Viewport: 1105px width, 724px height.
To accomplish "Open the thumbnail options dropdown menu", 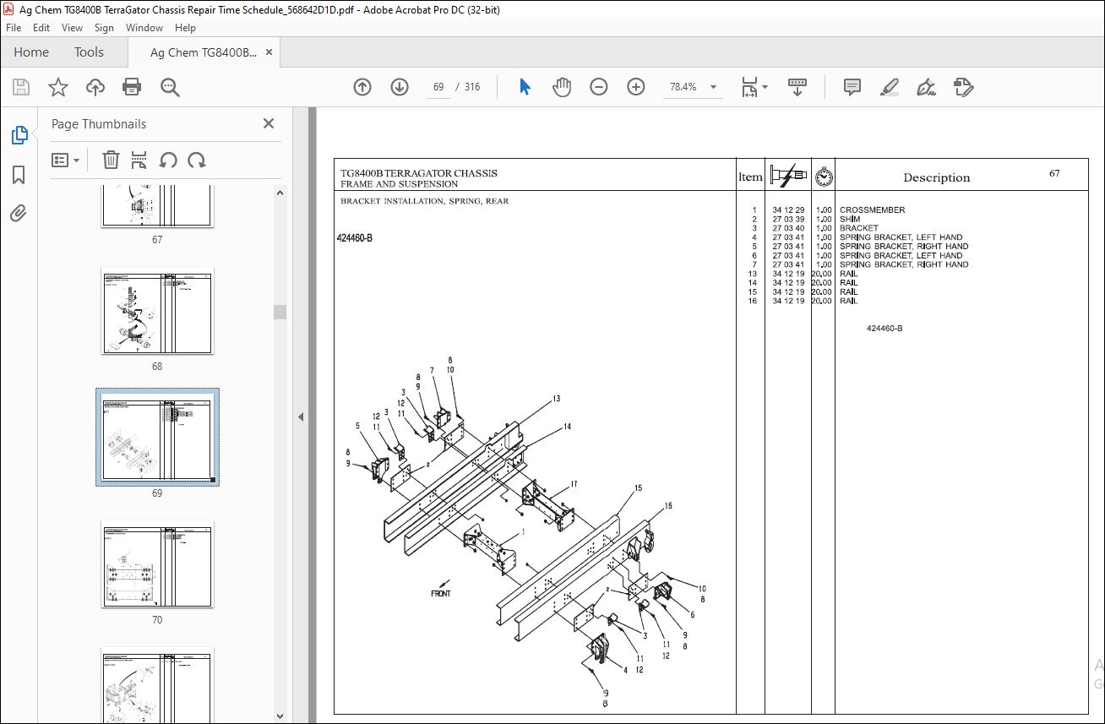I will [66, 160].
